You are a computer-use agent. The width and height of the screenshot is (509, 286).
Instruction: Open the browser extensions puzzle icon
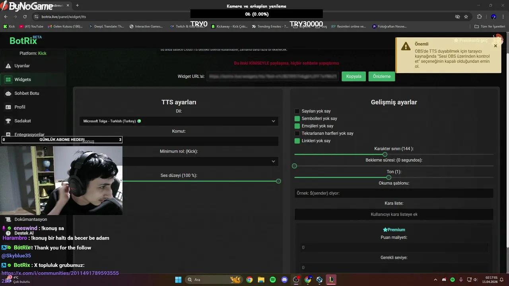coord(479,17)
